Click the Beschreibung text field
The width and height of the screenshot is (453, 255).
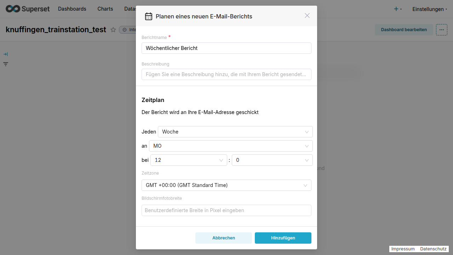pyautogui.click(x=226, y=74)
